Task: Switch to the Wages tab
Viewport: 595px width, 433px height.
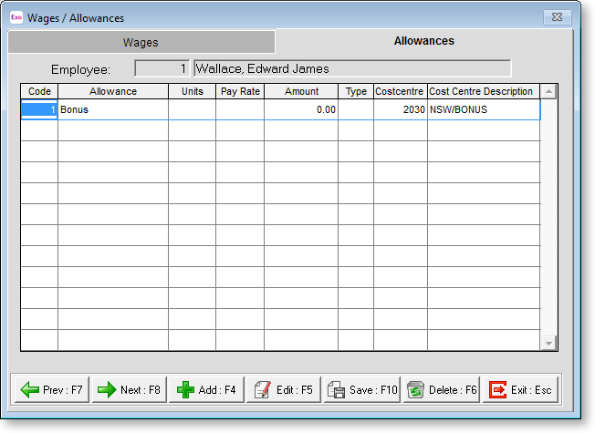Action: [x=141, y=42]
